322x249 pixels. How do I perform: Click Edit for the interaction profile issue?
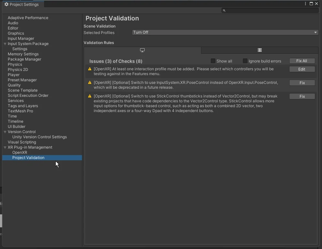tap(302, 69)
